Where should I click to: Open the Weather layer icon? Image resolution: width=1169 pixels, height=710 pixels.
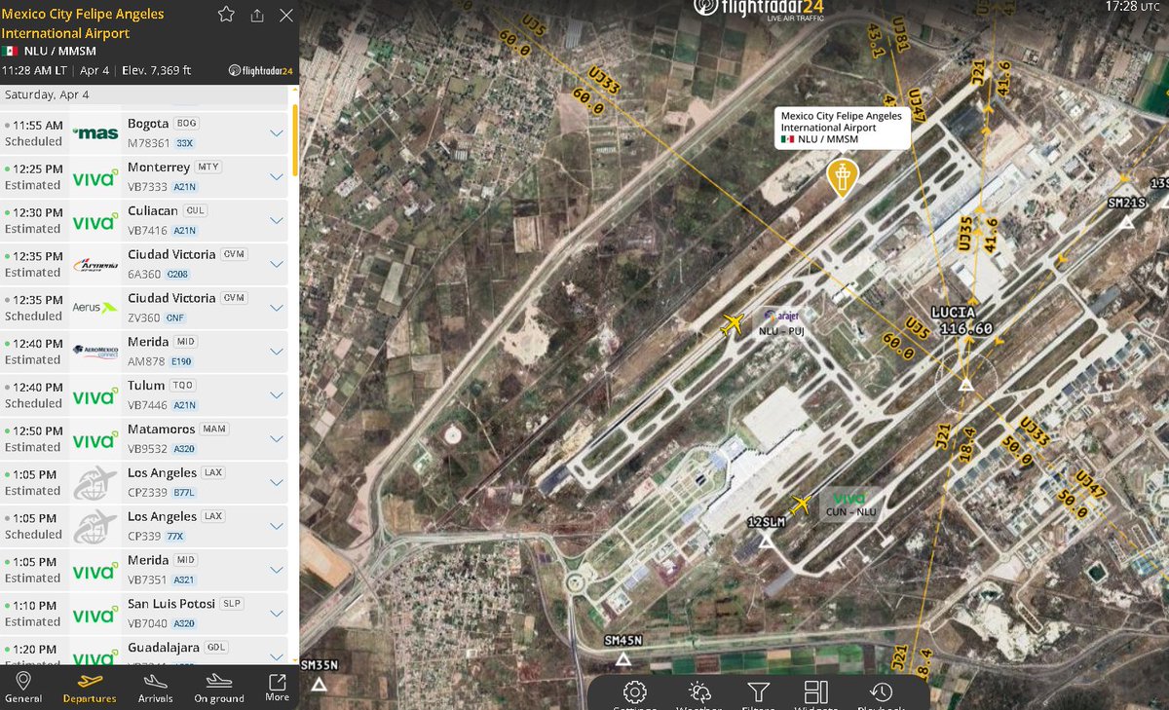(698, 692)
